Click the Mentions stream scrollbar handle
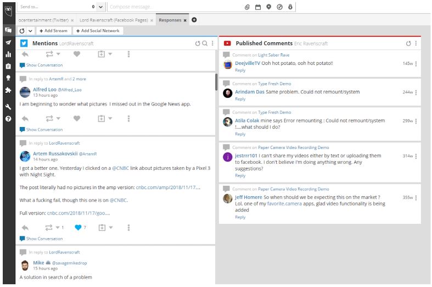The width and height of the screenshot is (432, 287). [x=216, y=82]
